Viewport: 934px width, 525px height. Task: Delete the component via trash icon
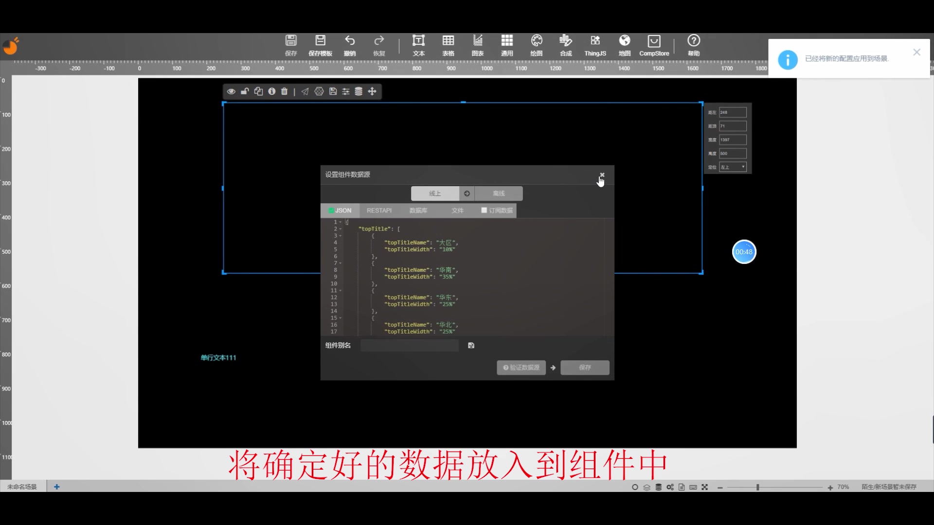click(284, 91)
